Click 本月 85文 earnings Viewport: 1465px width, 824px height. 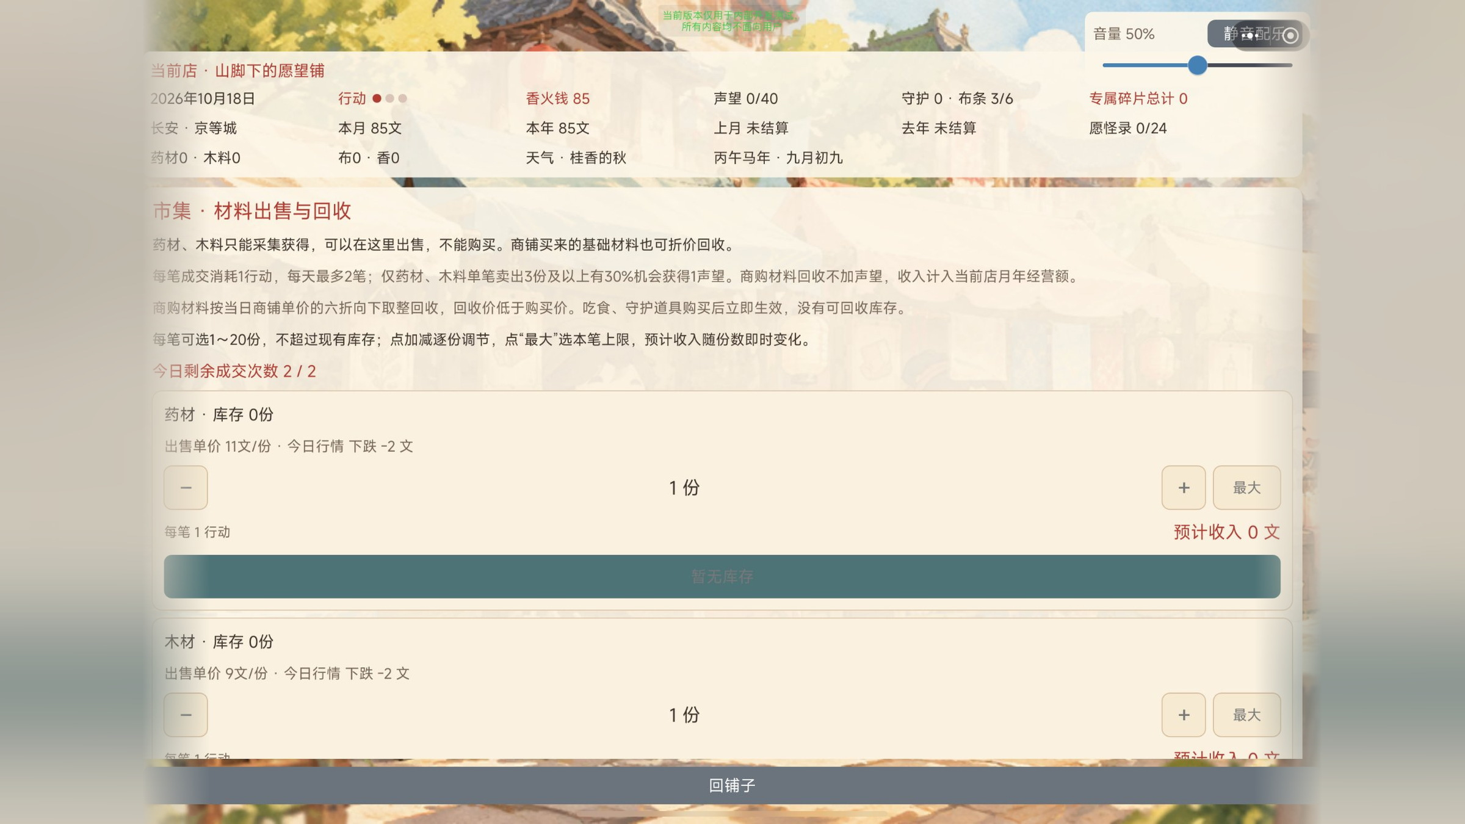[x=370, y=128]
